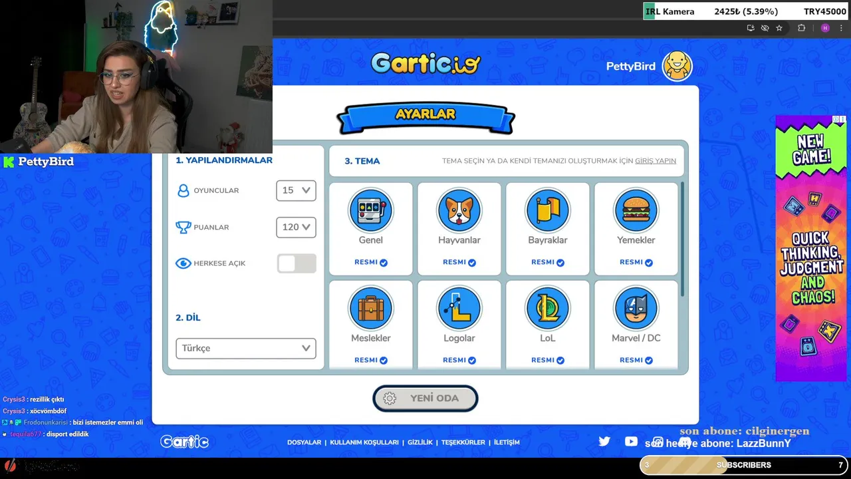This screenshot has width=851, height=479.
Task: Click the New Game advertisement banner
Action: pos(810,248)
